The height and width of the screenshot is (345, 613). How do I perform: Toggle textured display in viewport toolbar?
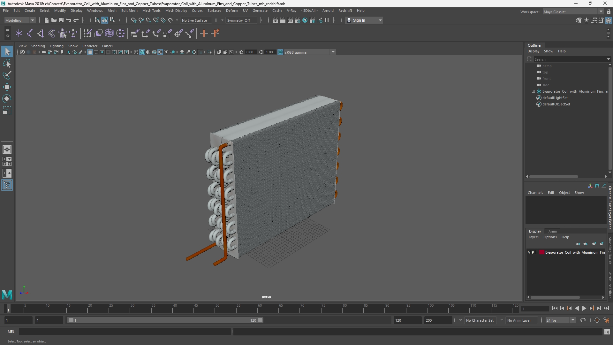click(160, 52)
